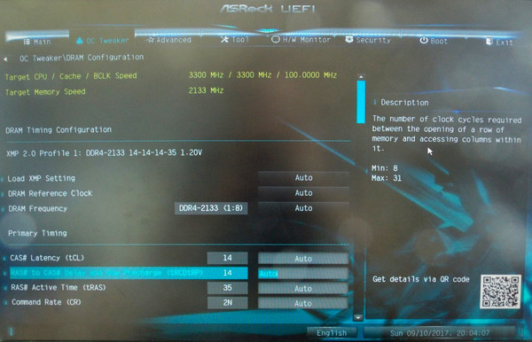532x342 pixels.
Task: Open the DRAM Reference Clock Auto dropdown
Action: point(303,193)
